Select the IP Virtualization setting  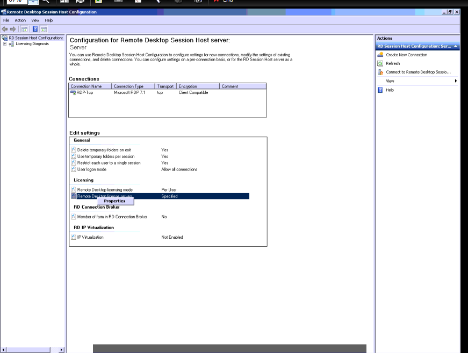point(90,238)
